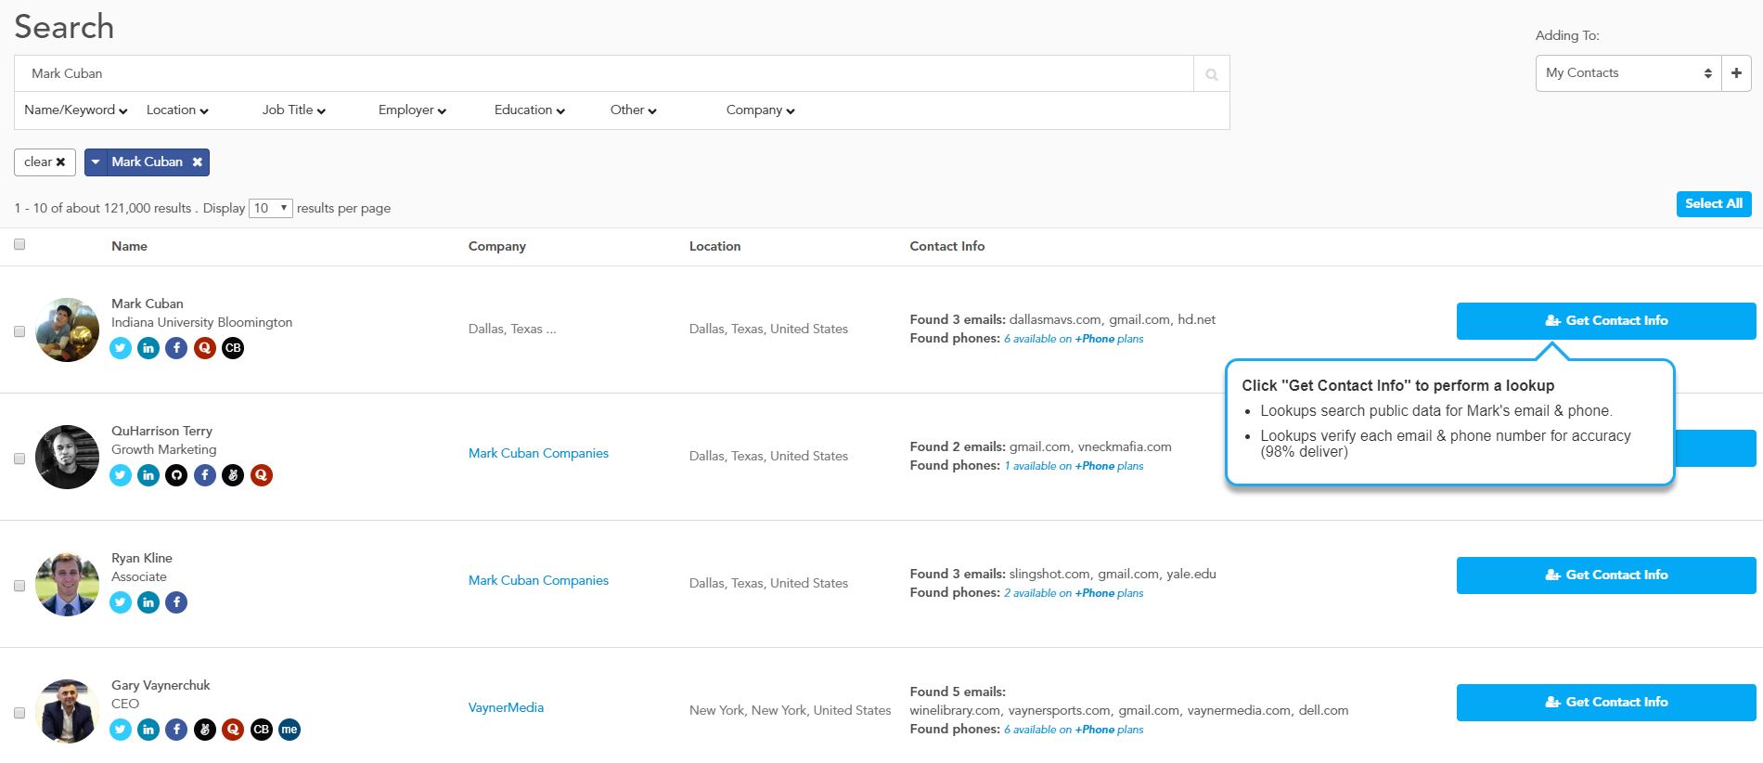Open Ryan Kline's Mark Cuban Companies link
Viewport: 1763px width, 763px height.
[x=538, y=580]
